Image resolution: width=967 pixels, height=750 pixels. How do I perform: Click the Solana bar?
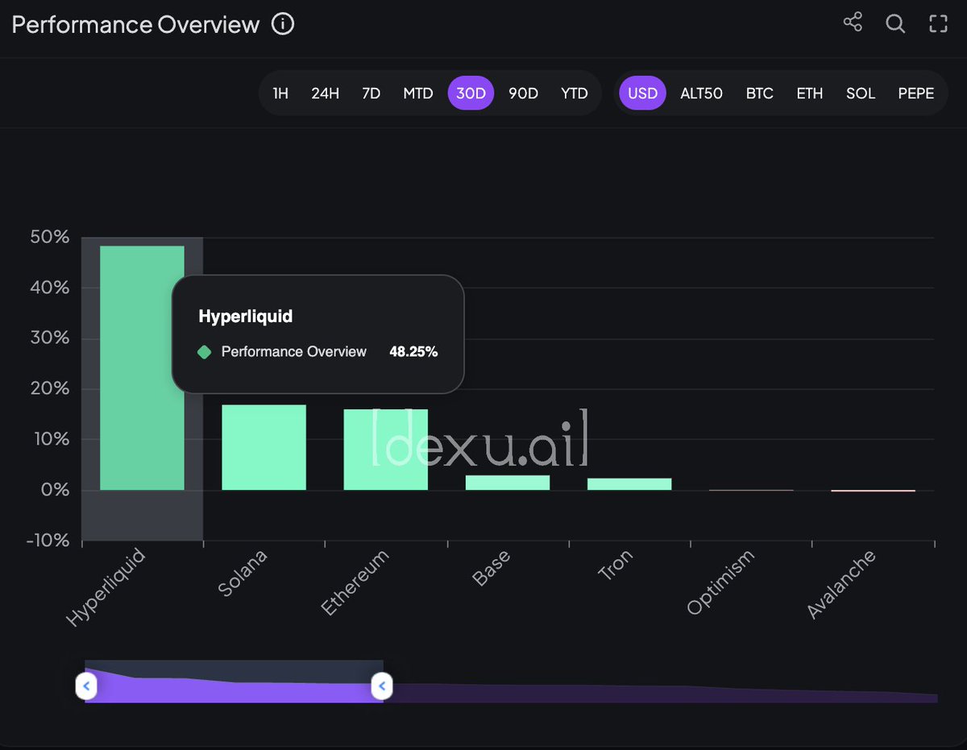pyautogui.click(x=264, y=447)
